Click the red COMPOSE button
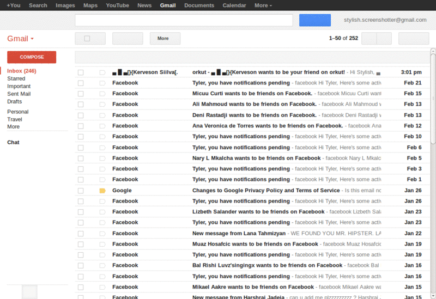The height and width of the screenshot is (299, 436). click(32, 57)
